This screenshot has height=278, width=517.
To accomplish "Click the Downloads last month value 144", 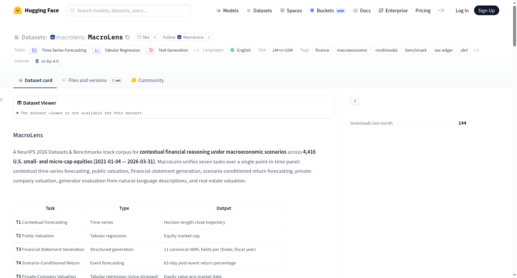I will tap(462, 123).
